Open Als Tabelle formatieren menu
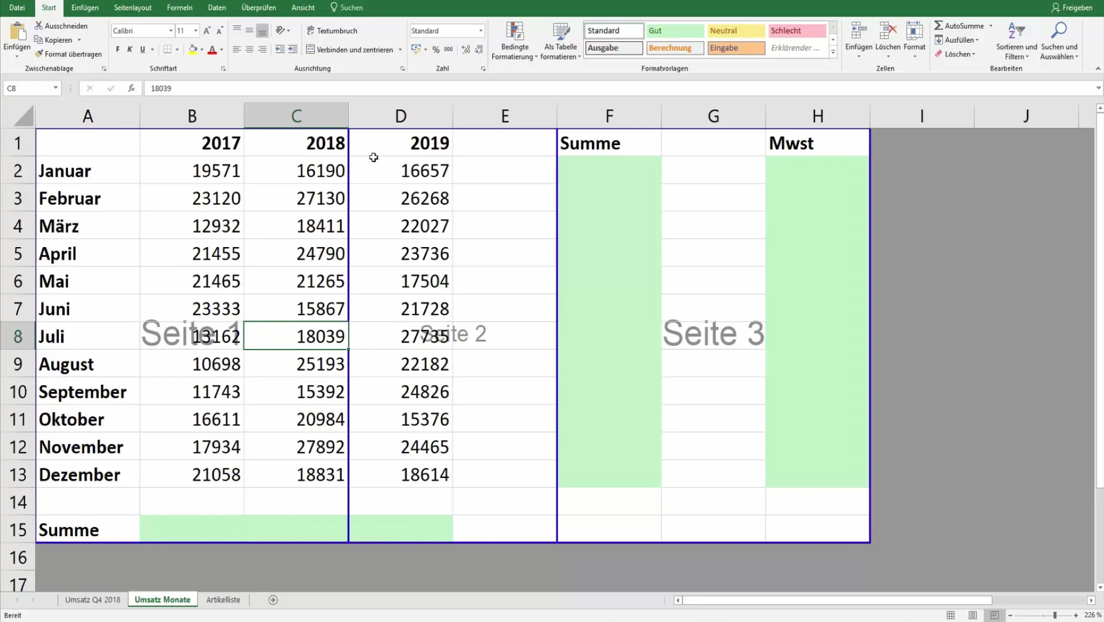This screenshot has width=1104, height=622. (561, 41)
